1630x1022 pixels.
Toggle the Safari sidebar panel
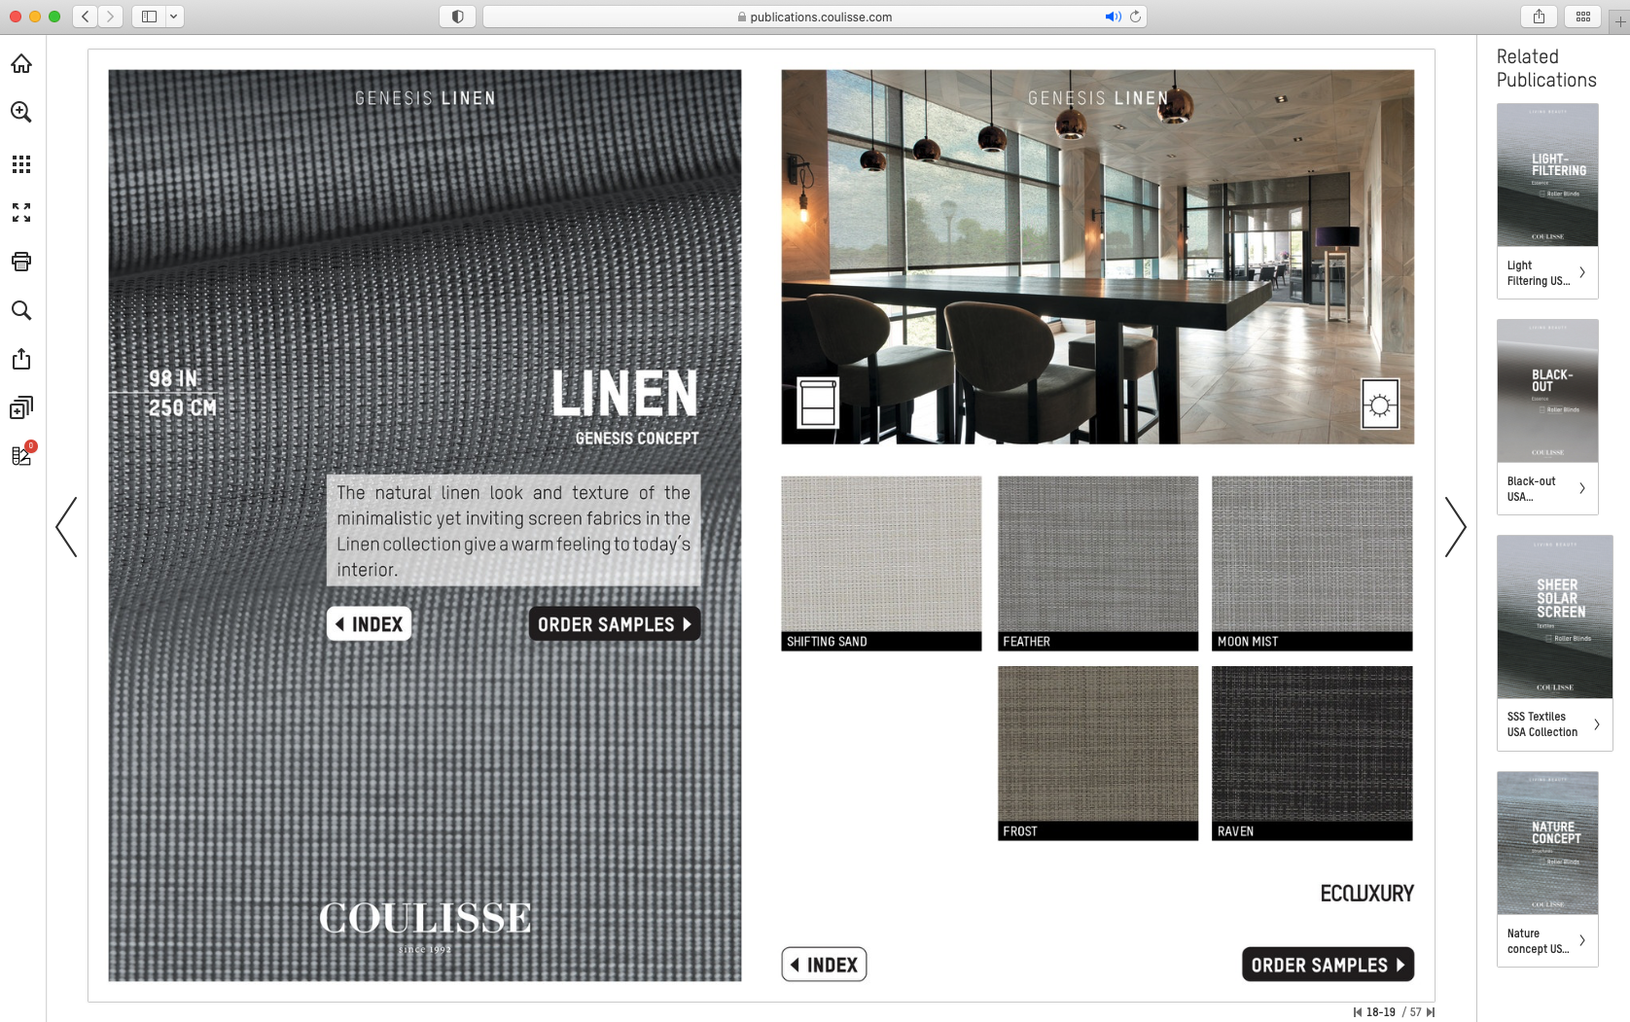pos(149,17)
